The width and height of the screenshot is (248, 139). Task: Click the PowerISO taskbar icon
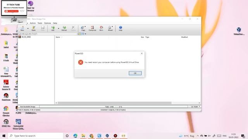tap(123, 136)
